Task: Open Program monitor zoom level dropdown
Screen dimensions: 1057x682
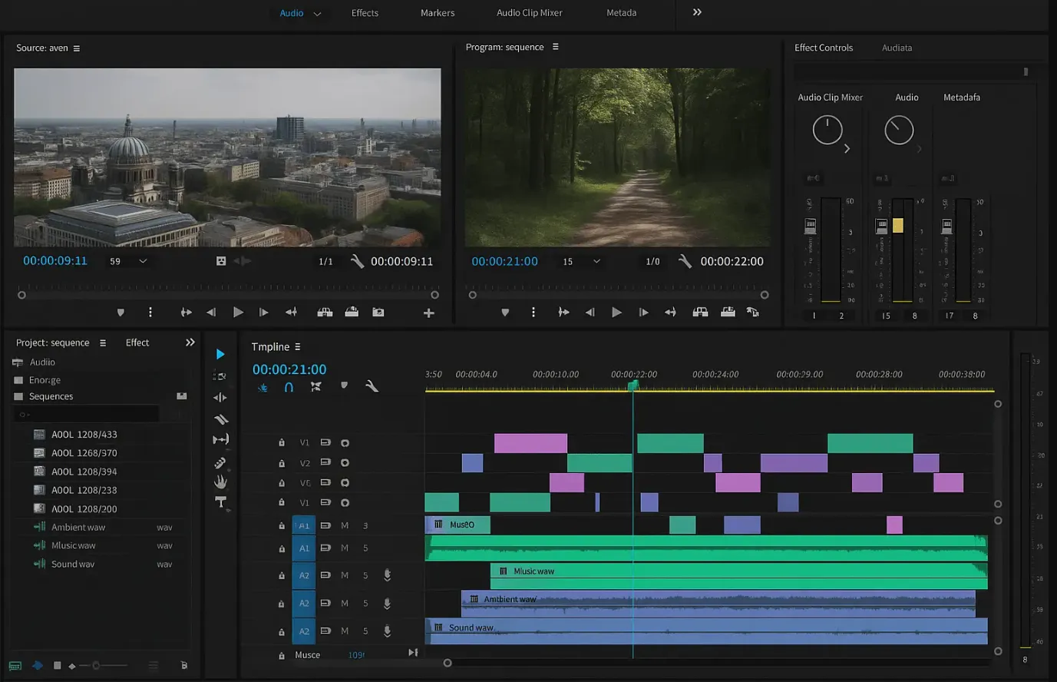Action: [x=596, y=261]
